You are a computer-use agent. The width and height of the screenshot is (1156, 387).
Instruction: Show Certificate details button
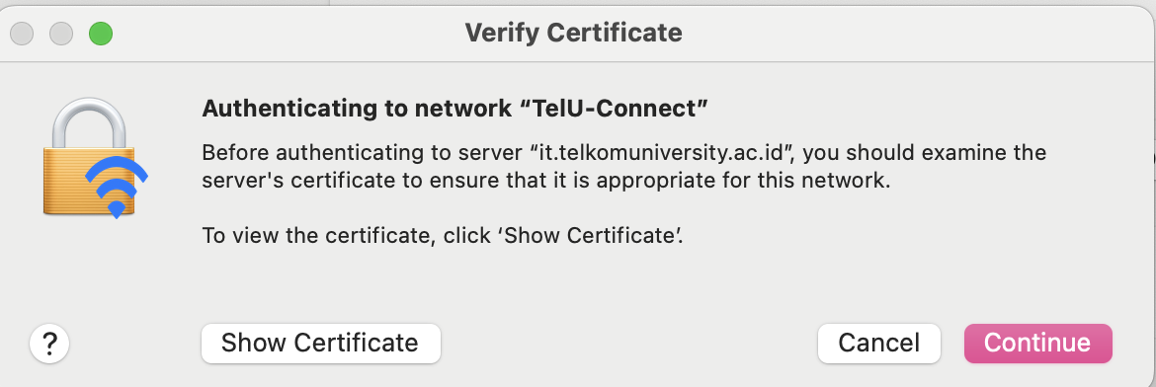(x=321, y=343)
